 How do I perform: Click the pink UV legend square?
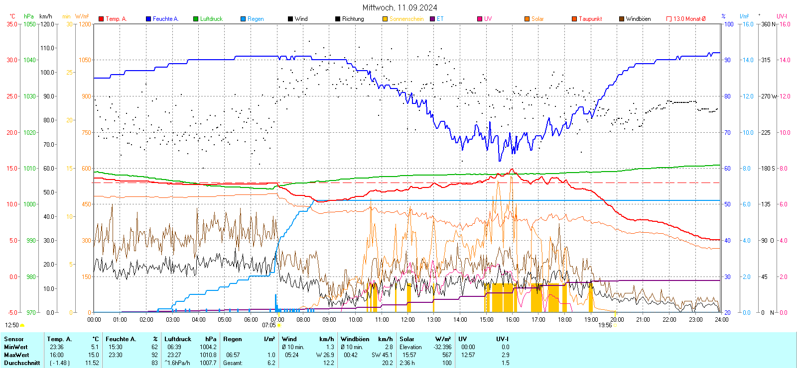[480, 19]
